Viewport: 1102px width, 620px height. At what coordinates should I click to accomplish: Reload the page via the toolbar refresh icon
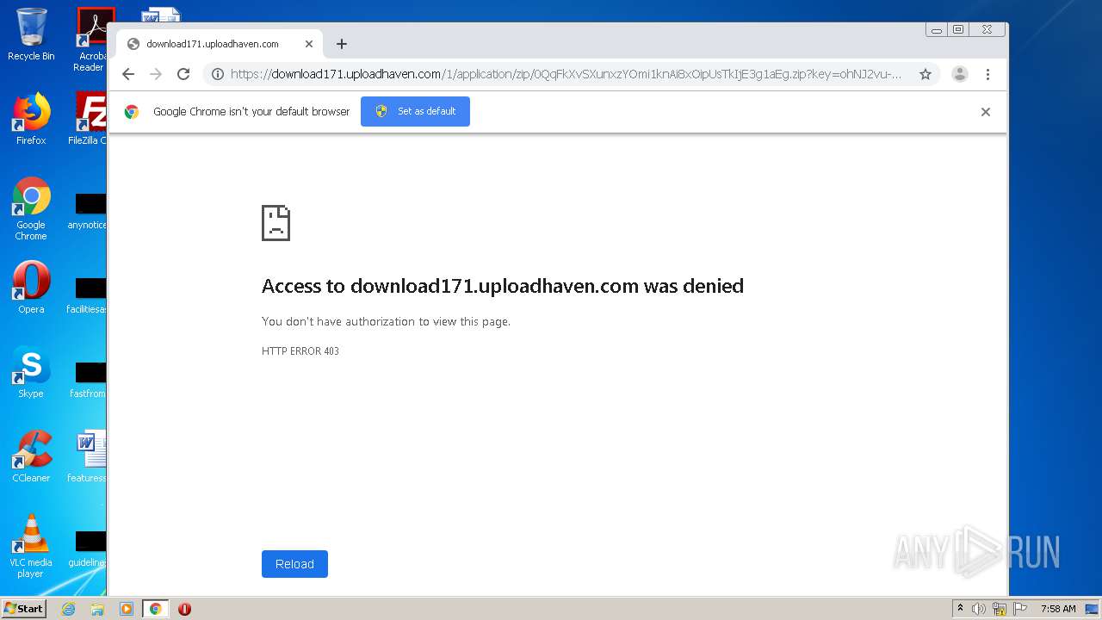(x=183, y=74)
